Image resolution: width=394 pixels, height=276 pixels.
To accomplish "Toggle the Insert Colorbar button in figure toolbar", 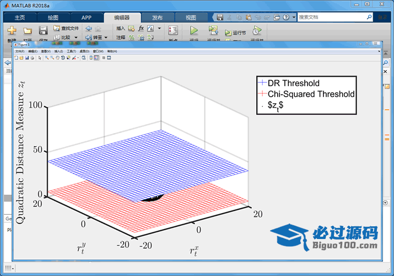I will [x=91, y=57].
